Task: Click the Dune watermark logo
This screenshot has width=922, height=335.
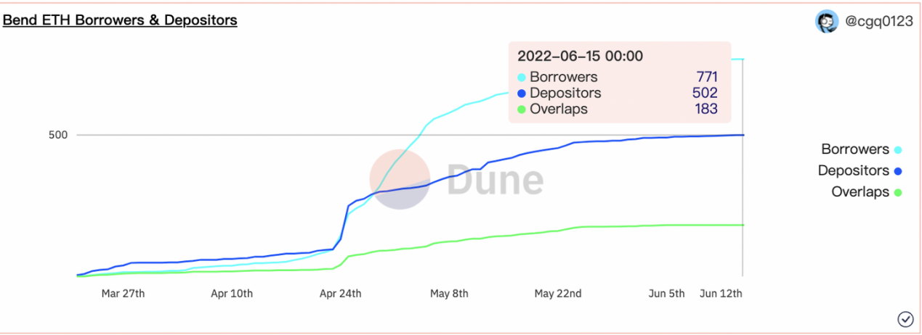Action: (x=456, y=180)
